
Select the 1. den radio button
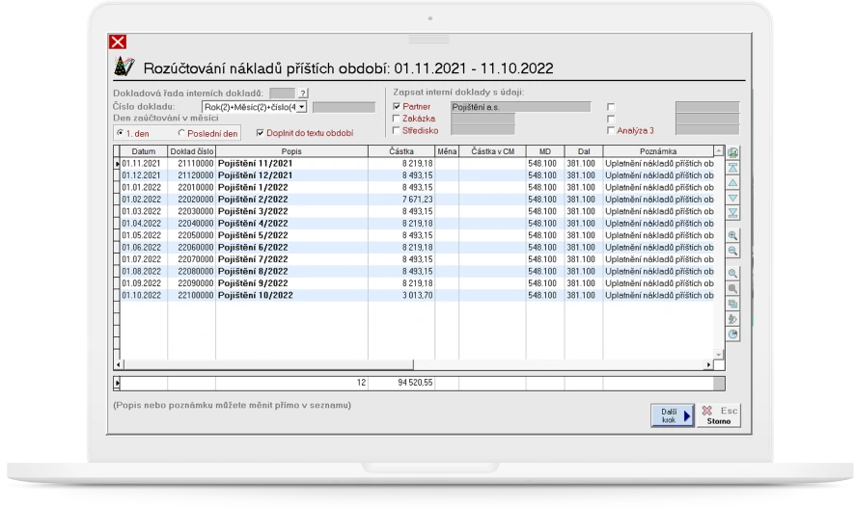(121, 133)
